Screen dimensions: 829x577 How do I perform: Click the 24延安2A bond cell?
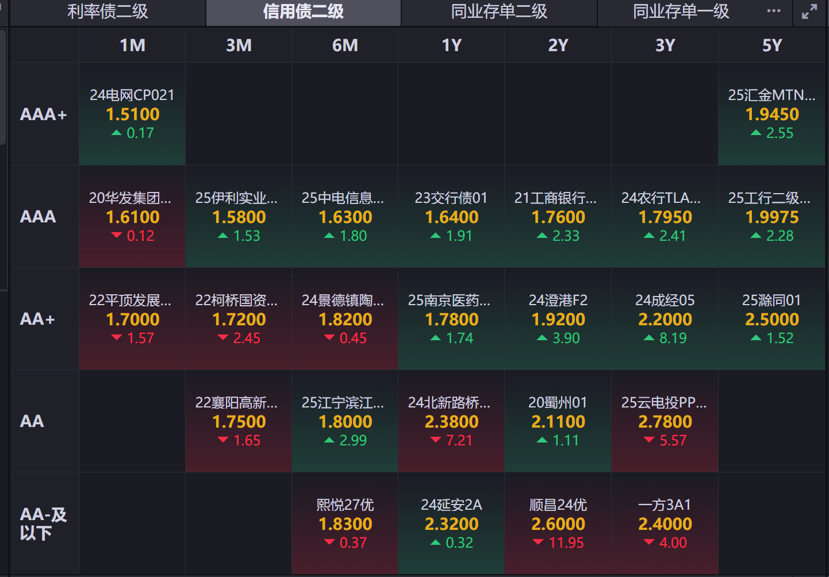[x=451, y=524]
